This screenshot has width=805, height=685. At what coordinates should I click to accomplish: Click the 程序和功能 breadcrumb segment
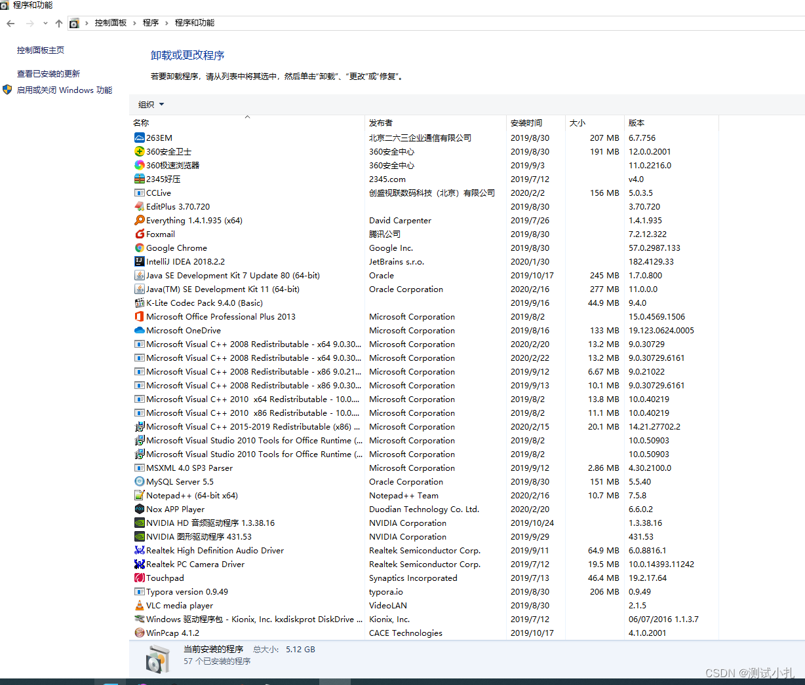pyautogui.click(x=195, y=23)
